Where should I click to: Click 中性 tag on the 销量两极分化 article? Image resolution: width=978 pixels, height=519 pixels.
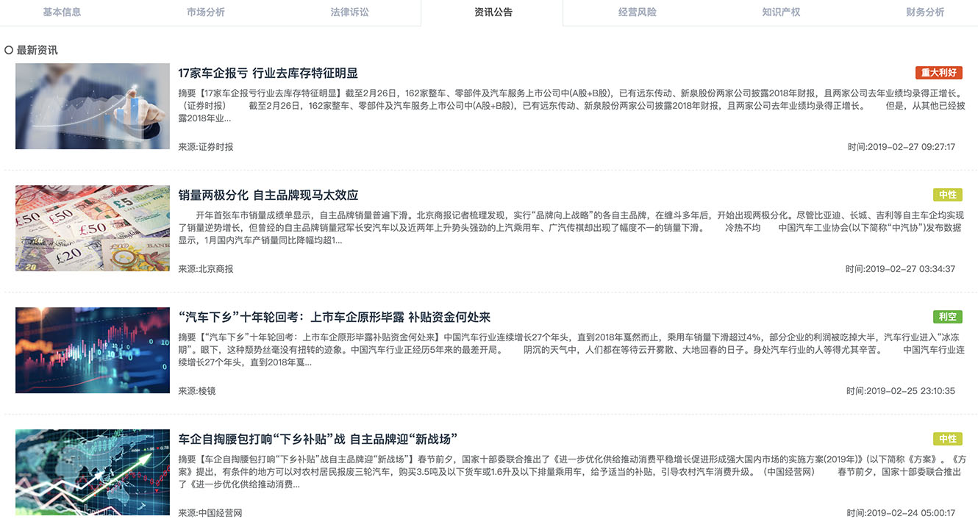947,195
